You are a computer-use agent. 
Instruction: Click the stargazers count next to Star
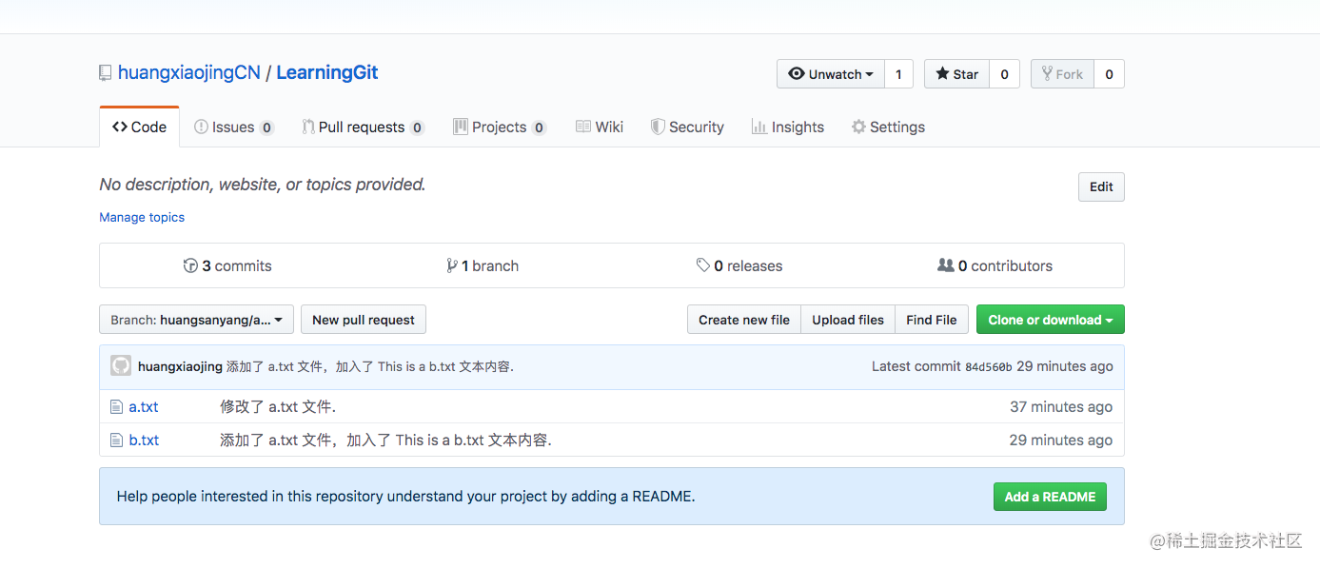(x=1004, y=74)
